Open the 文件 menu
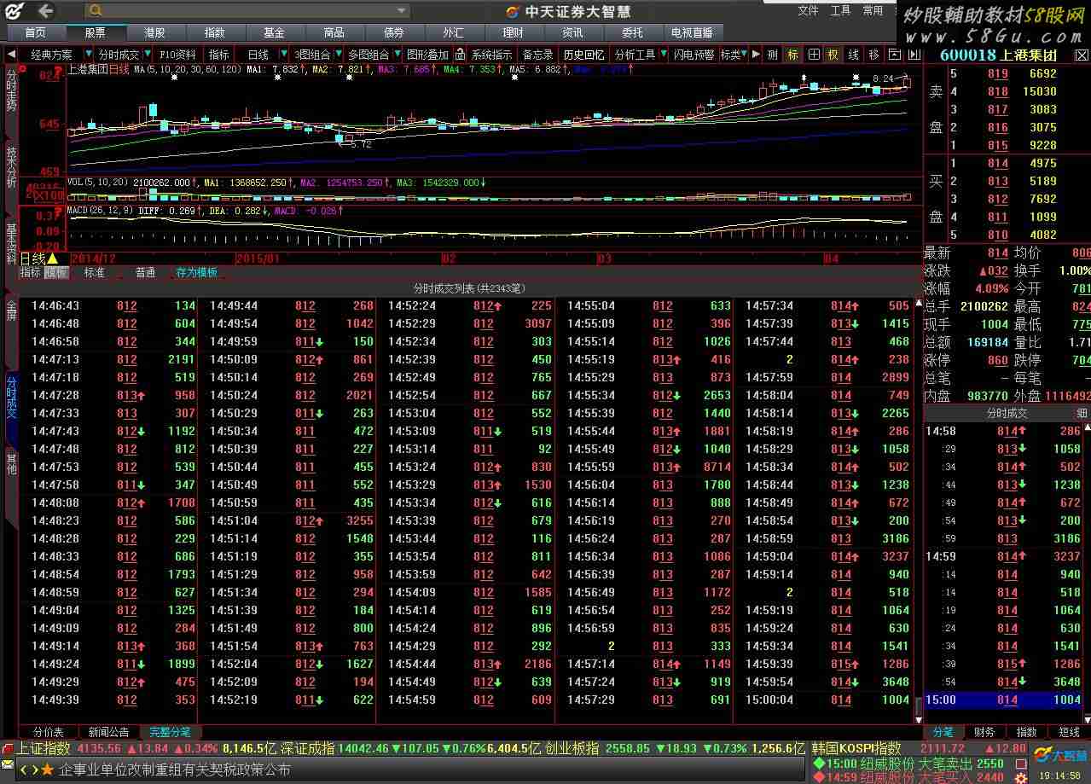This screenshot has height=784, width=1091. coord(808,10)
